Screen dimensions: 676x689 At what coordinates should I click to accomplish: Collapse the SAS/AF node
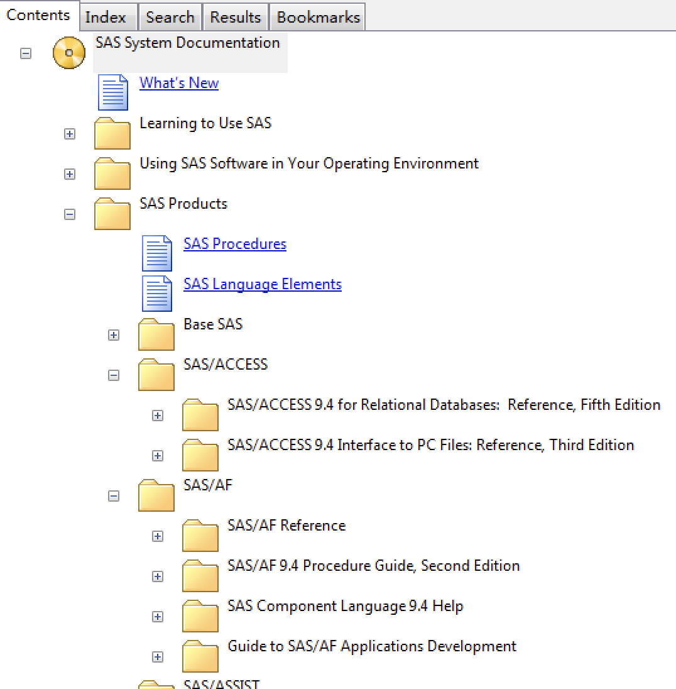pyautogui.click(x=114, y=496)
